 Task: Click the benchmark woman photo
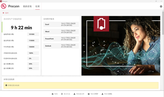pyautogui.click(x=121, y=46)
